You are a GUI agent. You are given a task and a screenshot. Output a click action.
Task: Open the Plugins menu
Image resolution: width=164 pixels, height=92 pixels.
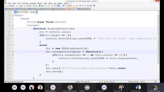click(x=60, y=3)
